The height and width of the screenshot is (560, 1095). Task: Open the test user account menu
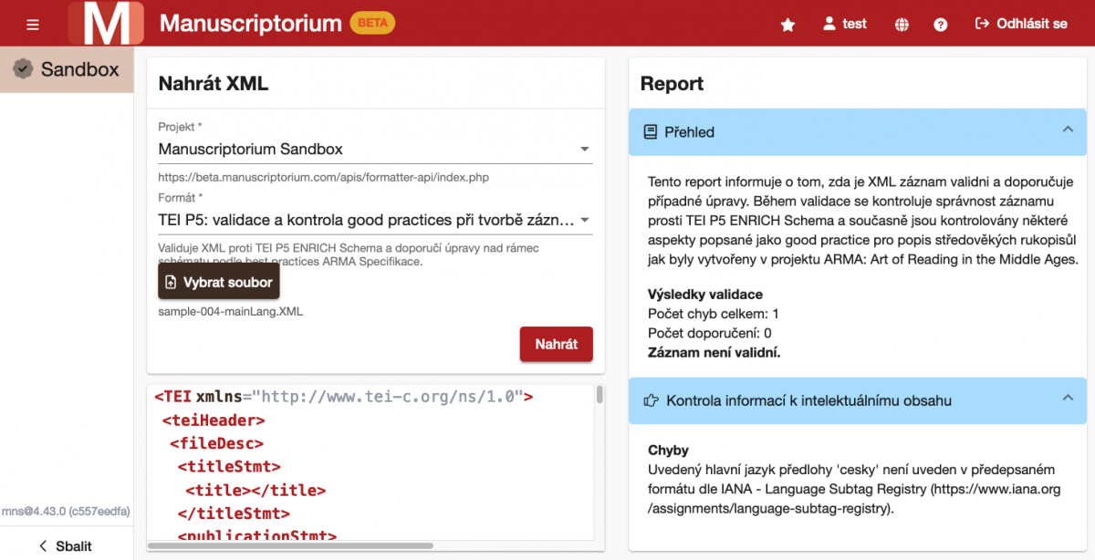845,24
